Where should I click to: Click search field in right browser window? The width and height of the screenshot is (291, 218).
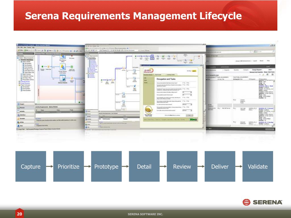(x=265, y=52)
